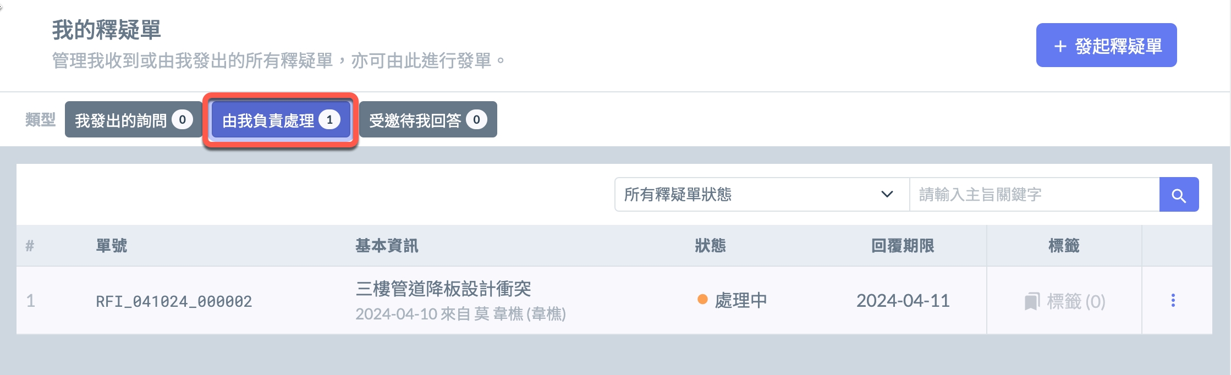Click the 單號 column header
This screenshot has height=375, width=1231.
[x=112, y=246]
